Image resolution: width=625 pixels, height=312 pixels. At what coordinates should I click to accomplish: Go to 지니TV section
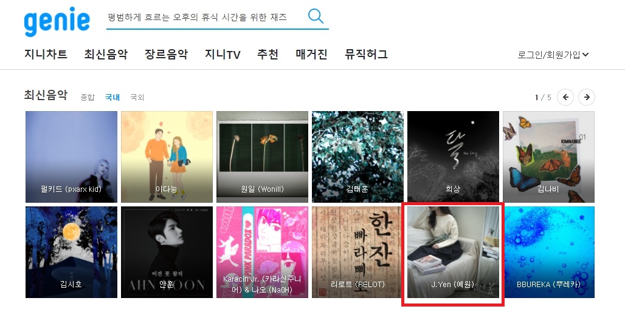pyautogui.click(x=223, y=54)
